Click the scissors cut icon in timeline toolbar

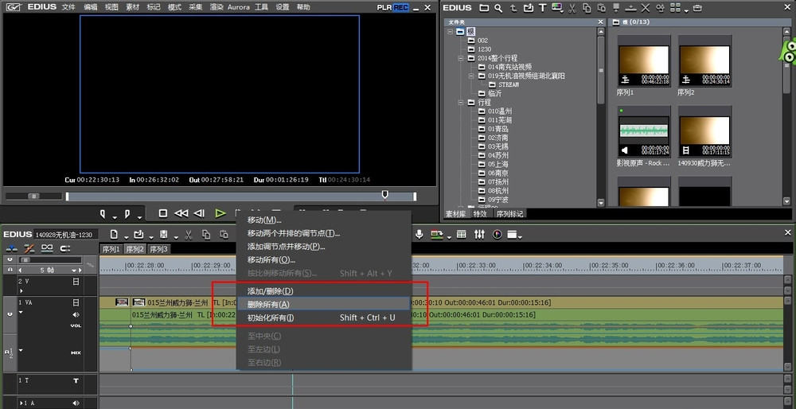click(x=188, y=234)
